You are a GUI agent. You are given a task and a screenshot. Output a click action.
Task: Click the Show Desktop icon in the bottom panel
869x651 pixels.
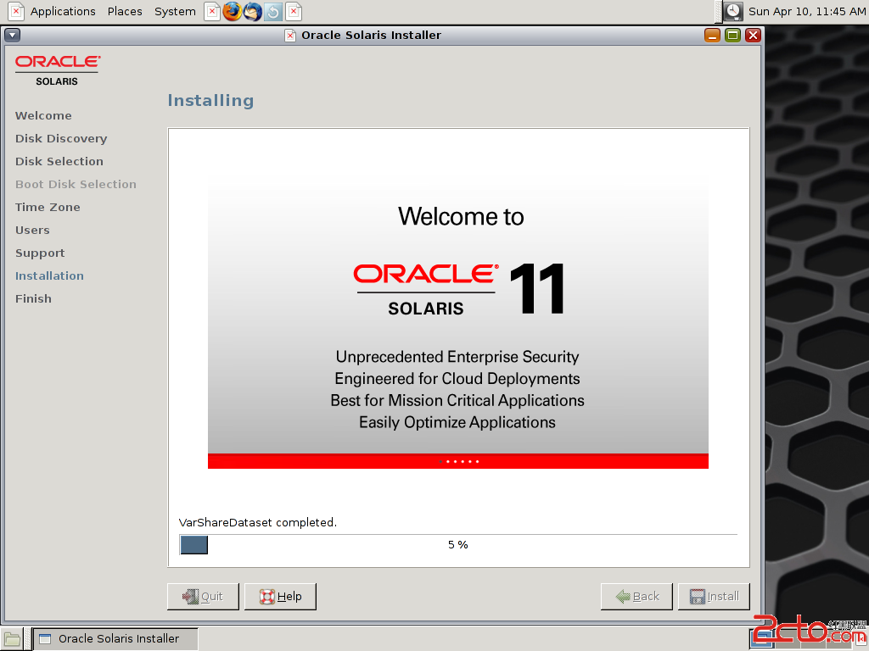(x=12, y=639)
